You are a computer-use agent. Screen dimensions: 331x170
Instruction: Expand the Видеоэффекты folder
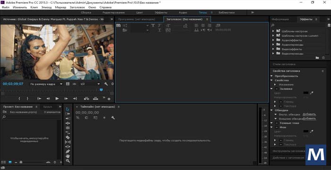point(273,49)
